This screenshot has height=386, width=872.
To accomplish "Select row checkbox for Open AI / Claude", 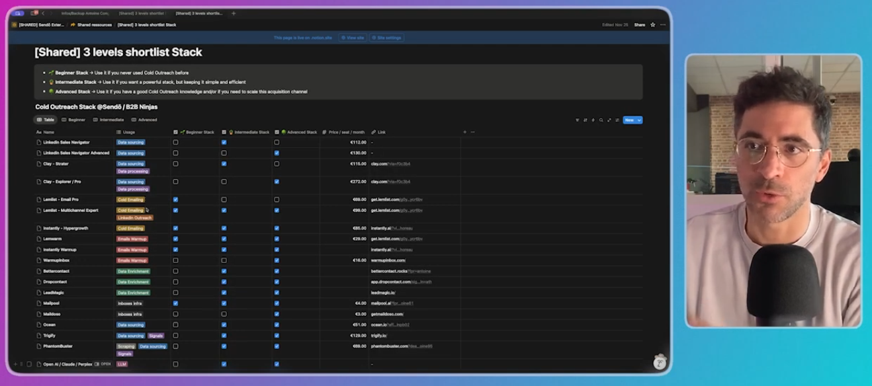I will click(28, 364).
